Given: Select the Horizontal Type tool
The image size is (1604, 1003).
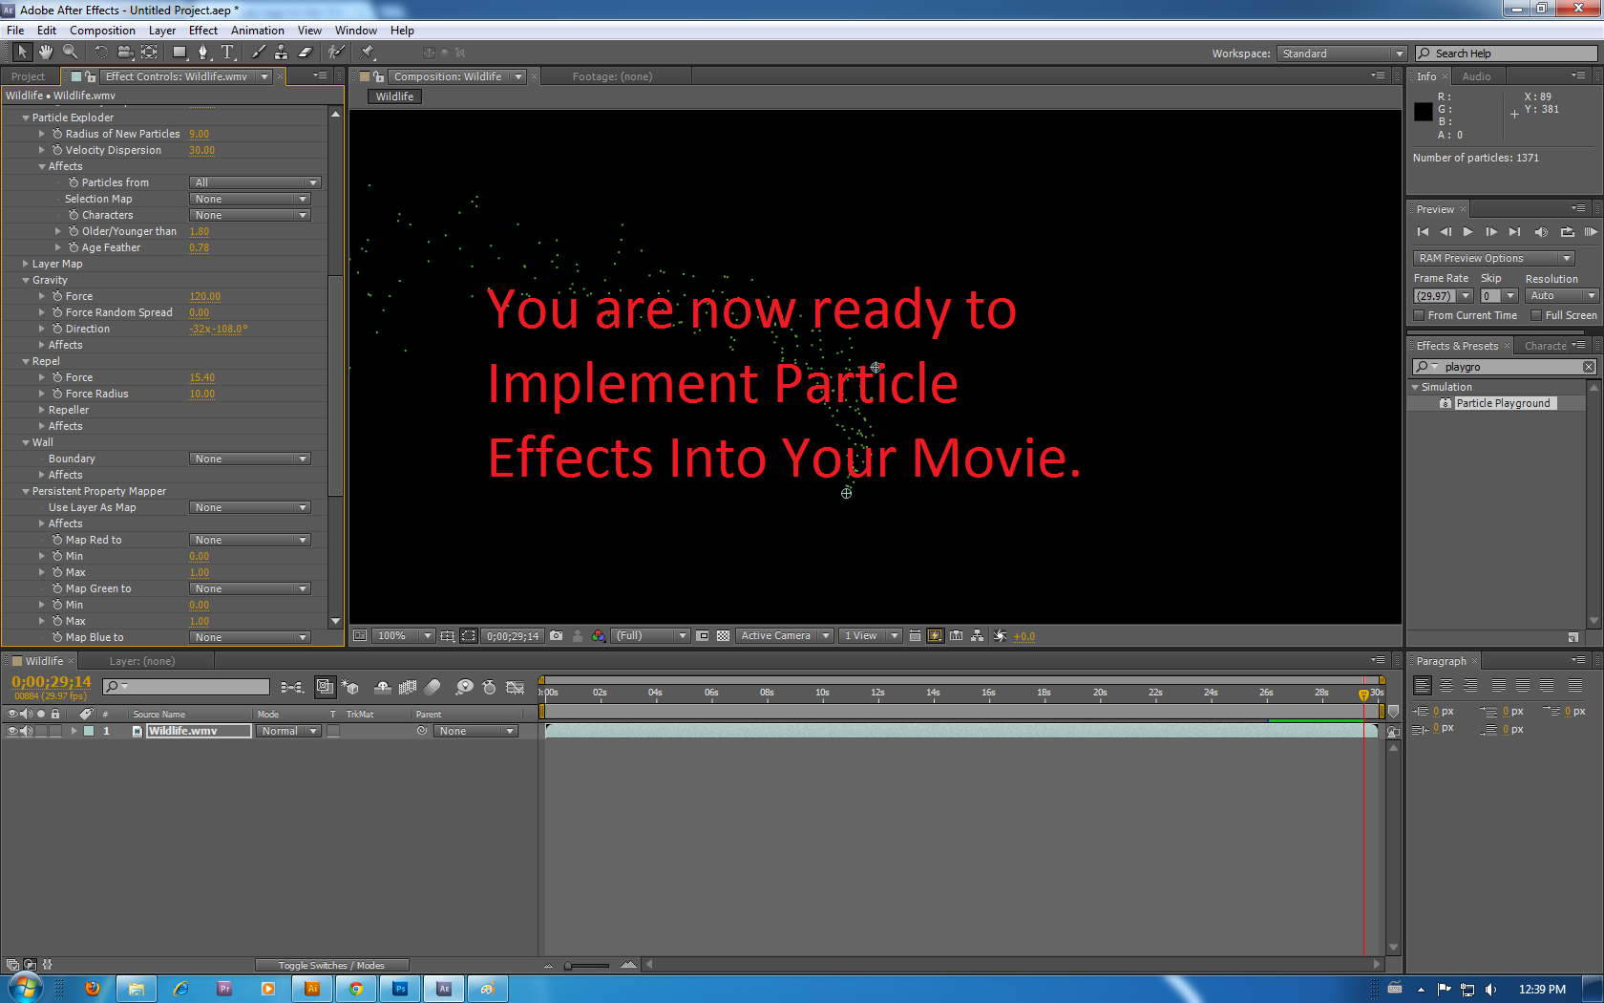Looking at the screenshot, I should (x=228, y=53).
